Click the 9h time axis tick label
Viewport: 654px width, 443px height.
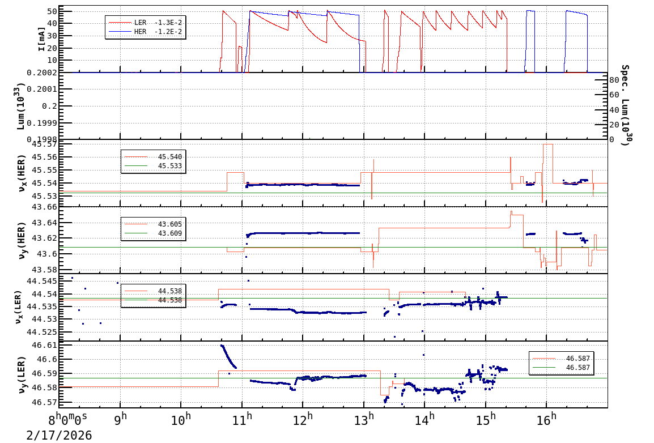pos(121,420)
